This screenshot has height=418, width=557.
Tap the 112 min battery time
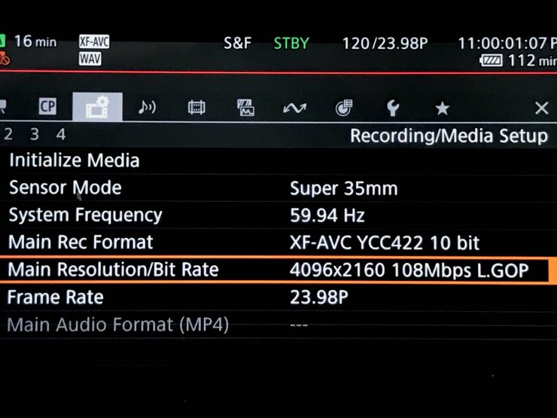tap(531, 60)
